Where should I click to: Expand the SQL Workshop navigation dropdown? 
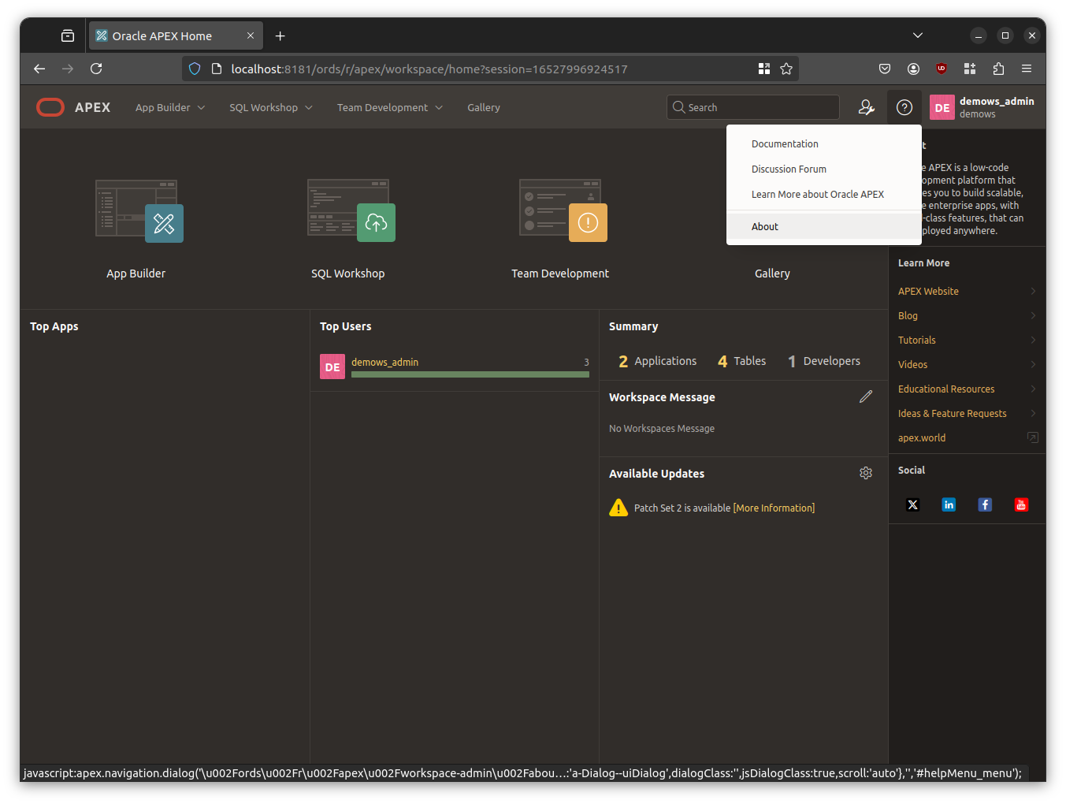[270, 107]
